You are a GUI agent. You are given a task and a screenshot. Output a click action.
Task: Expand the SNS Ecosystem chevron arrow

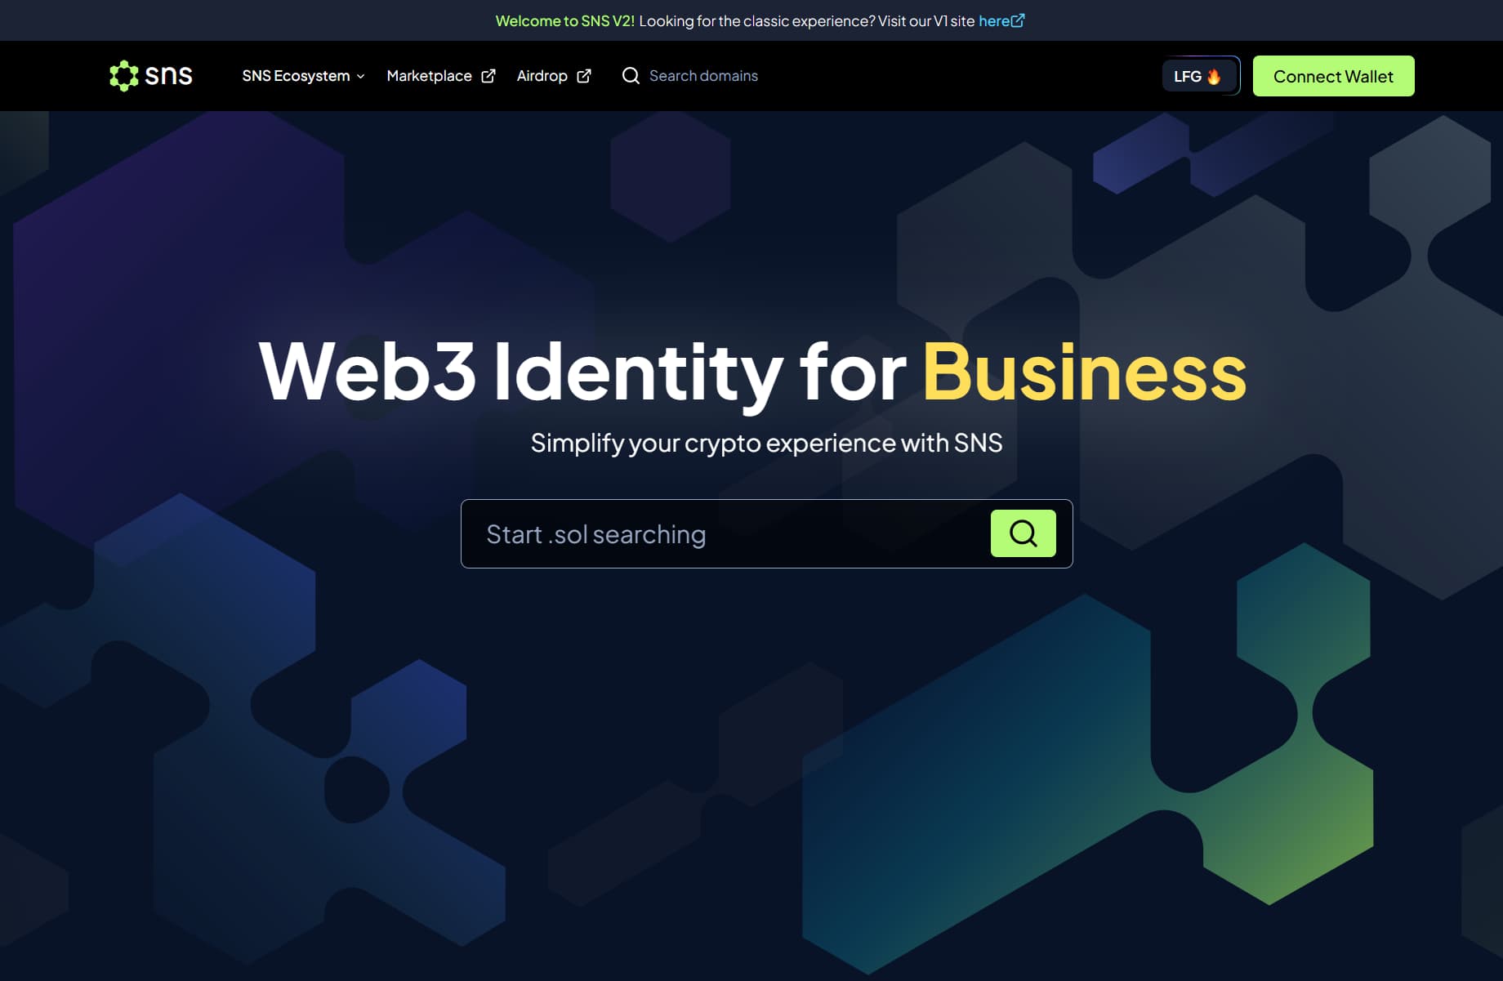(360, 77)
